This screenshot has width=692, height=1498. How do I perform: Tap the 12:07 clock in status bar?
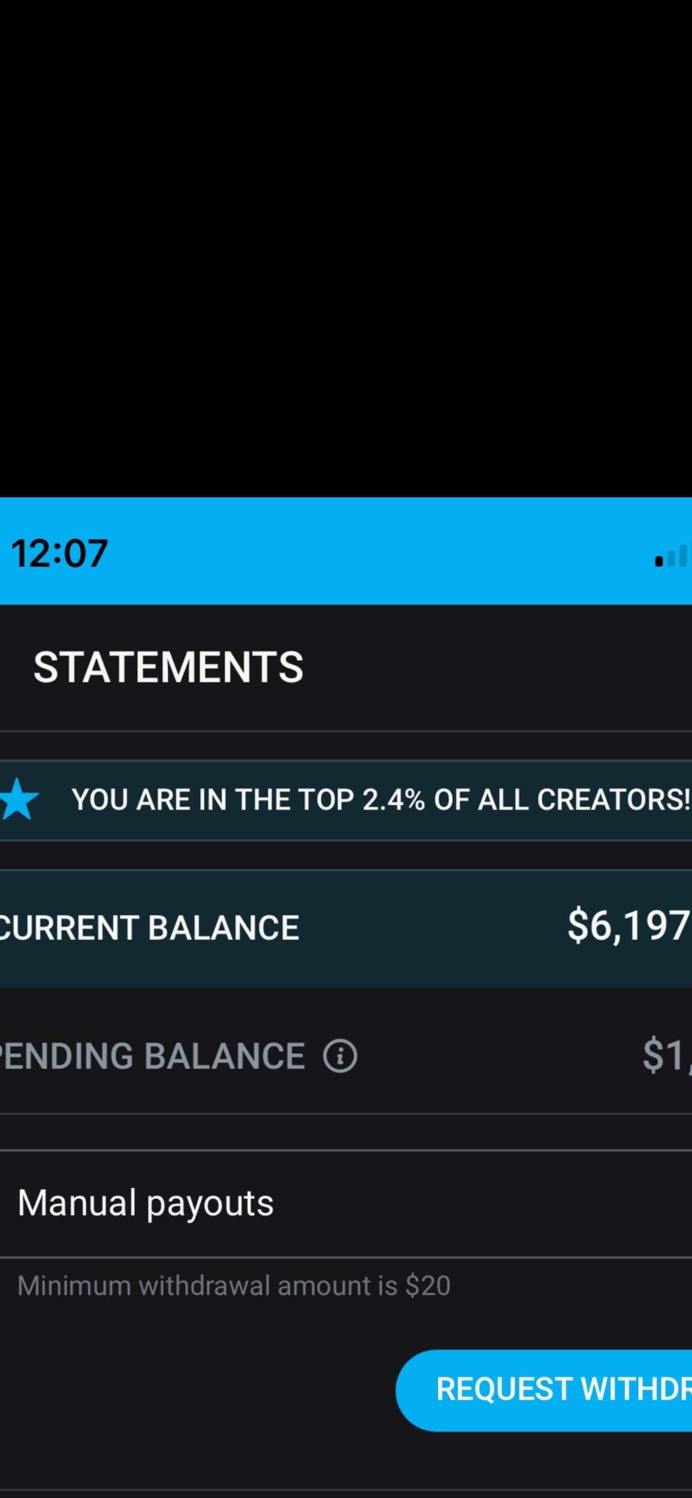point(59,553)
